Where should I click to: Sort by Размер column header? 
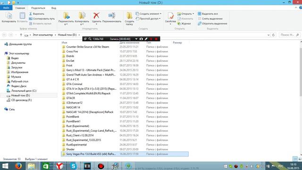177,42
